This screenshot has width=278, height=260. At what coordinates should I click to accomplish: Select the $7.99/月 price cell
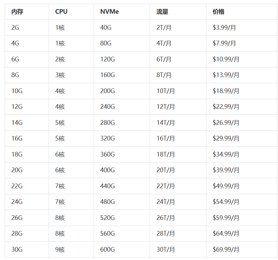point(224,43)
